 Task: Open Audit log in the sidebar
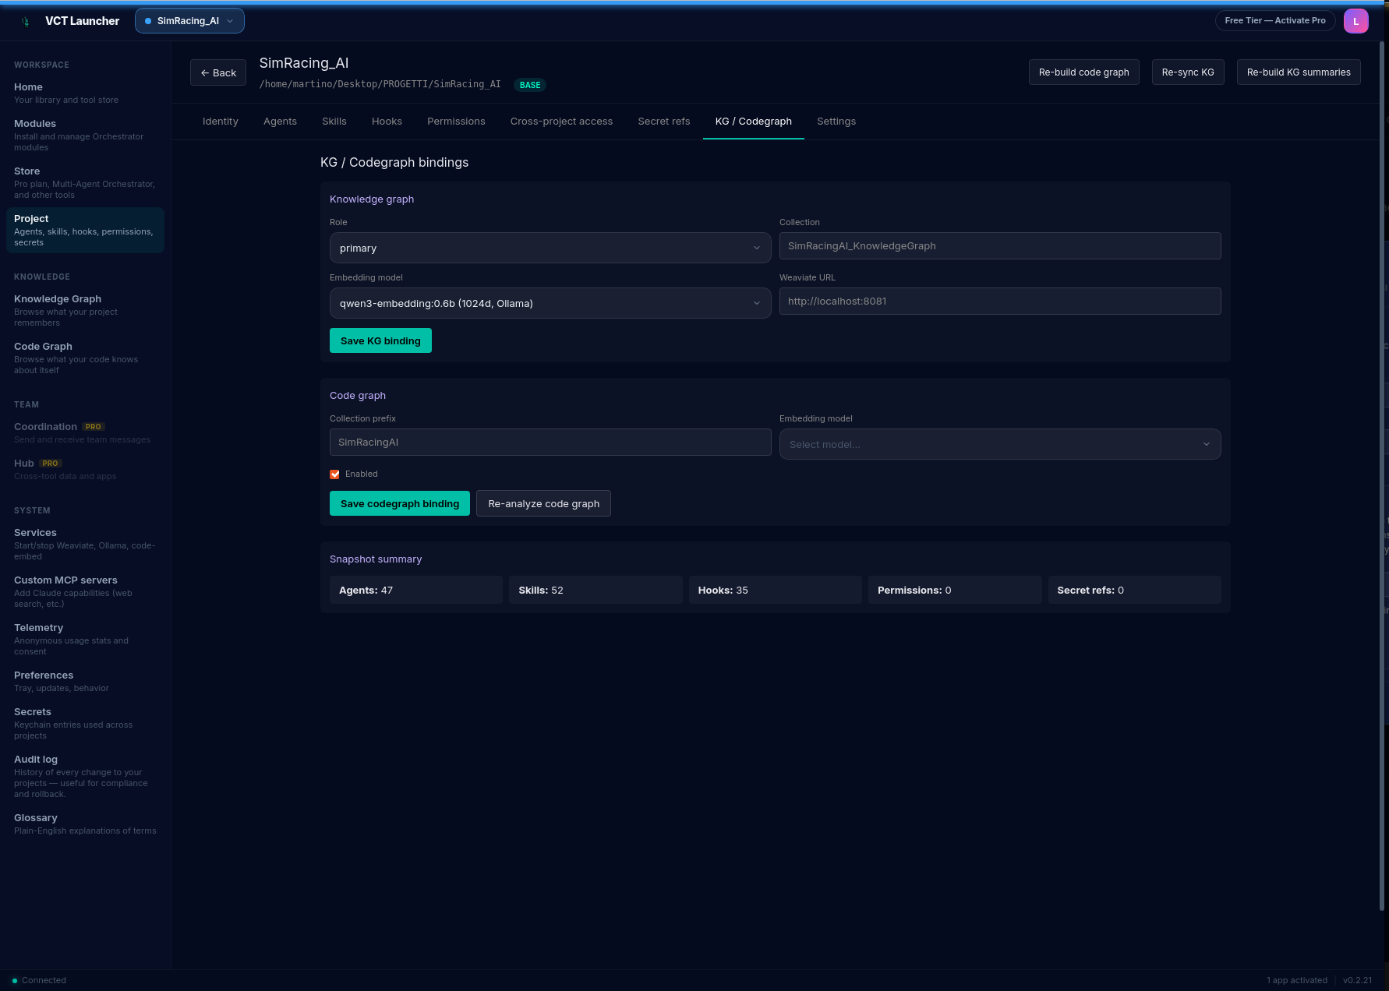(85, 776)
